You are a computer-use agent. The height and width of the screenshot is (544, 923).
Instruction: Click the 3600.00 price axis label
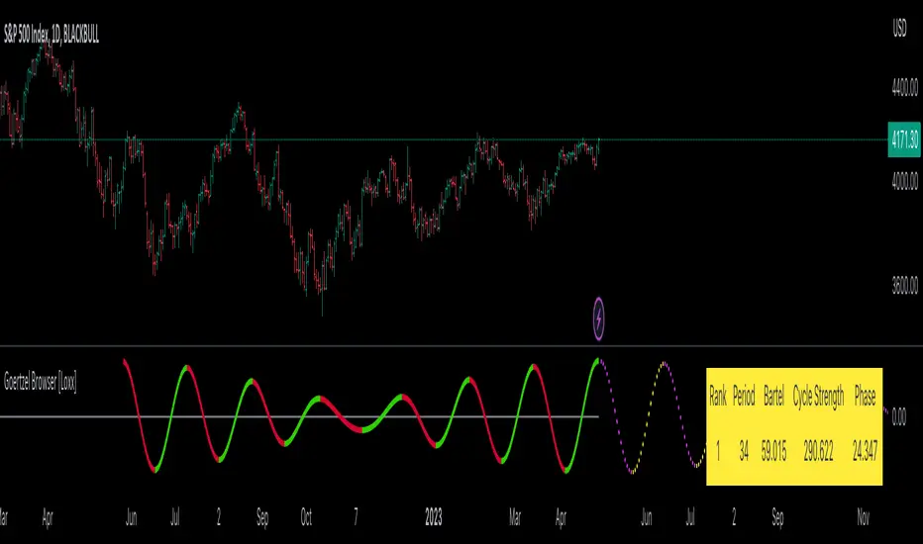click(x=905, y=286)
